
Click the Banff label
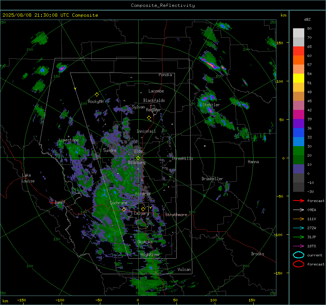[60, 202]
